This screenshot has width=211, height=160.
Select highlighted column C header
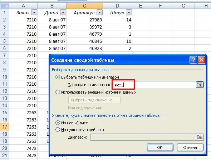point(84,6)
